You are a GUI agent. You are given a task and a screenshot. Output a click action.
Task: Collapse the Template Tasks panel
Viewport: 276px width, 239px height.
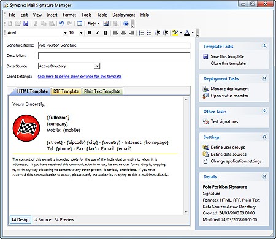[x=264, y=46]
